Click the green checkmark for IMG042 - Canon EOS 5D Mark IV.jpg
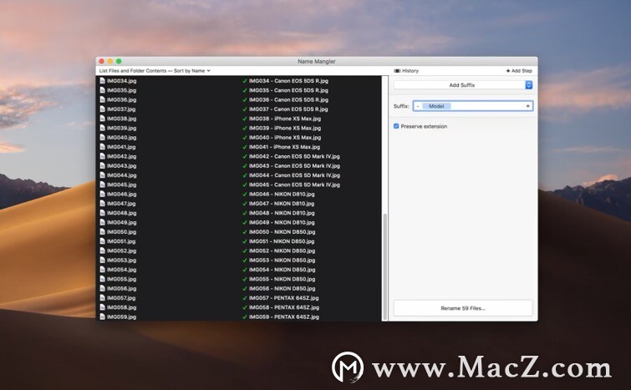The width and height of the screenshot is (631, 390). point(245,156)
